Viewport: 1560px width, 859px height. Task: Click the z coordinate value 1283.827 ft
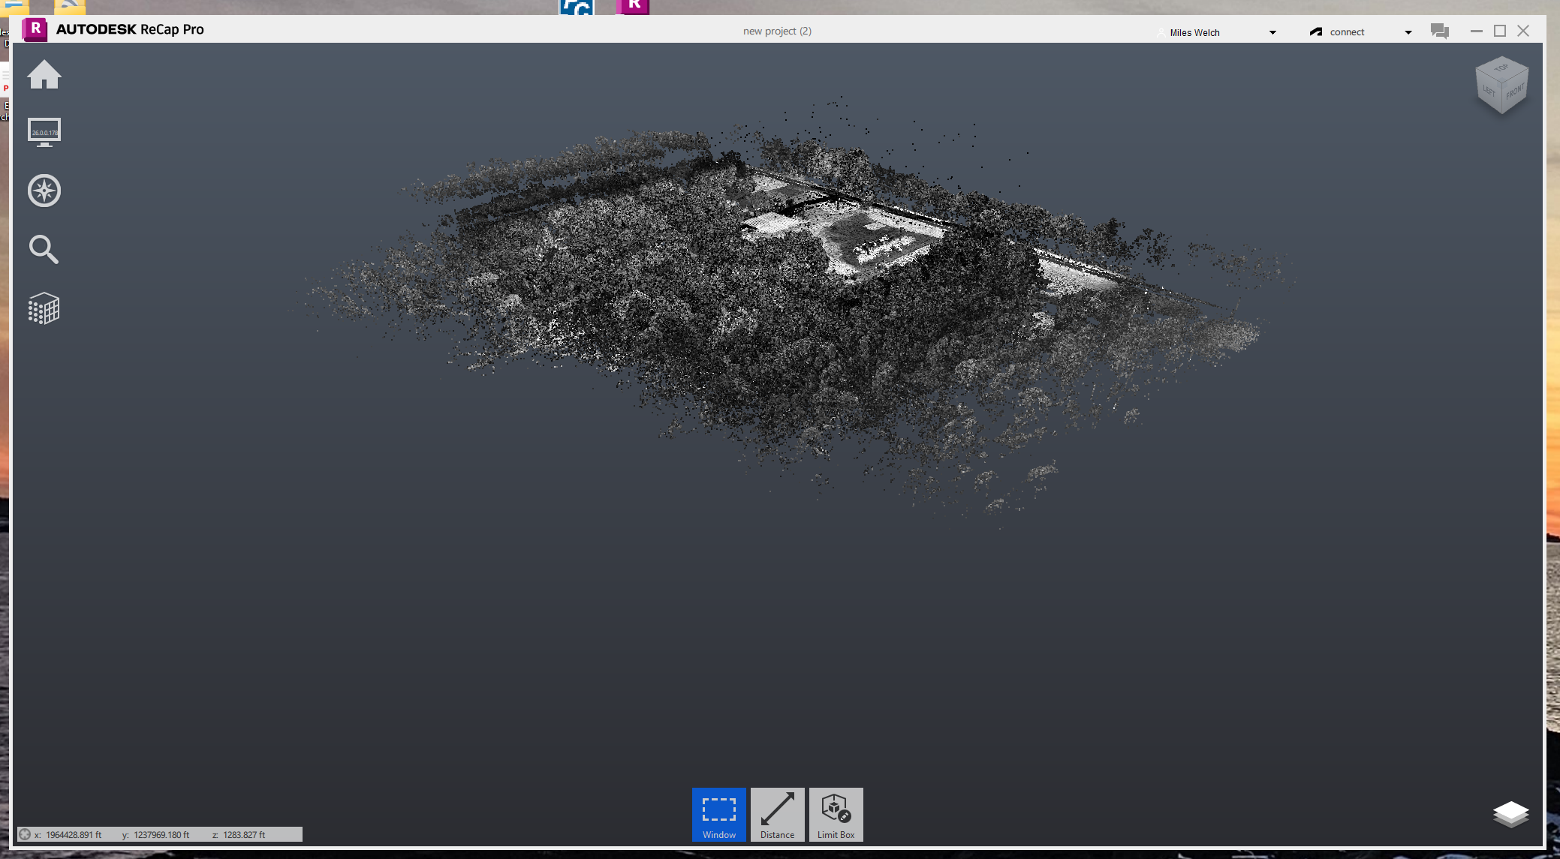tap(244, 834)
